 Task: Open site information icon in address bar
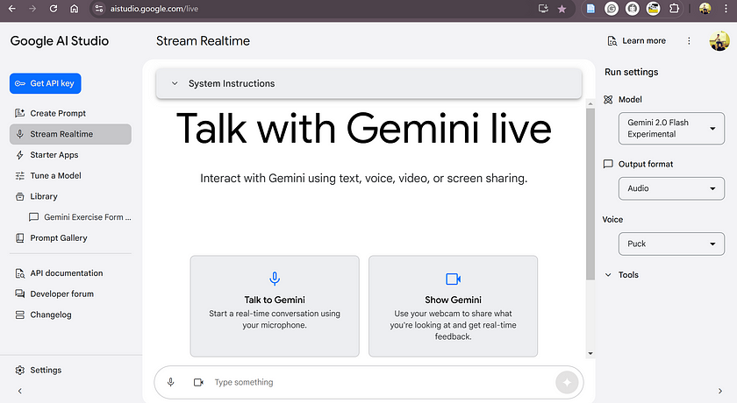coord(98,9)
